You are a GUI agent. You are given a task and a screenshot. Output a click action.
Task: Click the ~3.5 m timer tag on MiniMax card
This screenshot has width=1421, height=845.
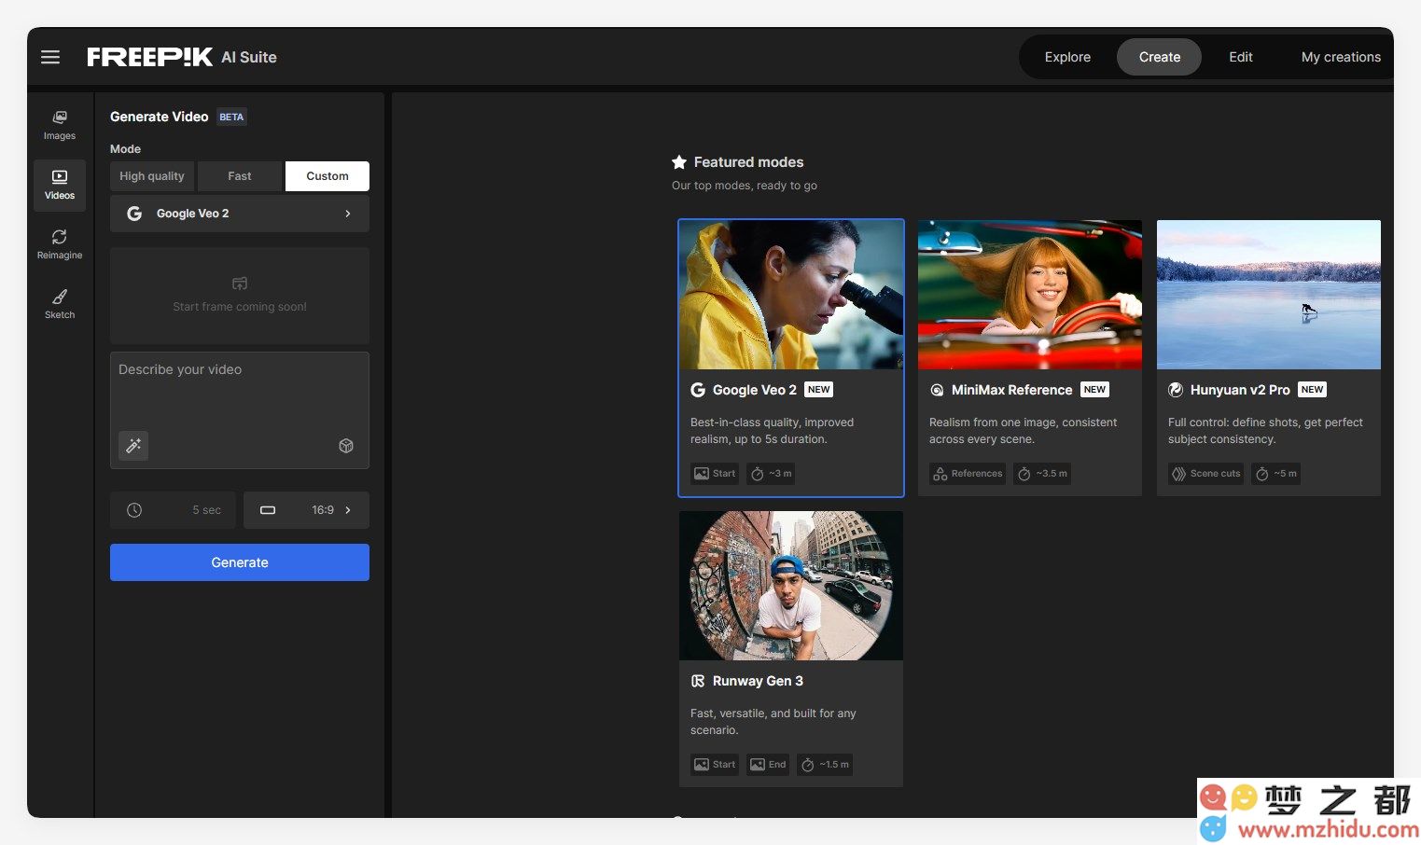tap(1042, 474)
